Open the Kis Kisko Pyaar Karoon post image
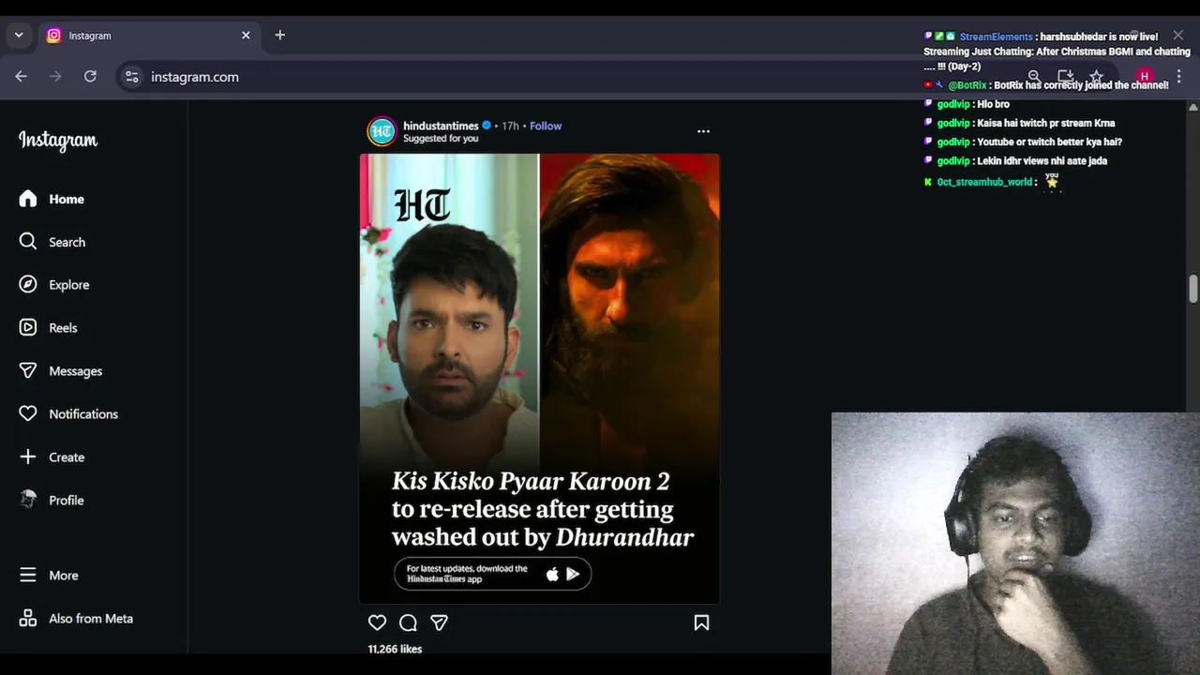This screenshot has width=1200, height=675. pos(540,379)
